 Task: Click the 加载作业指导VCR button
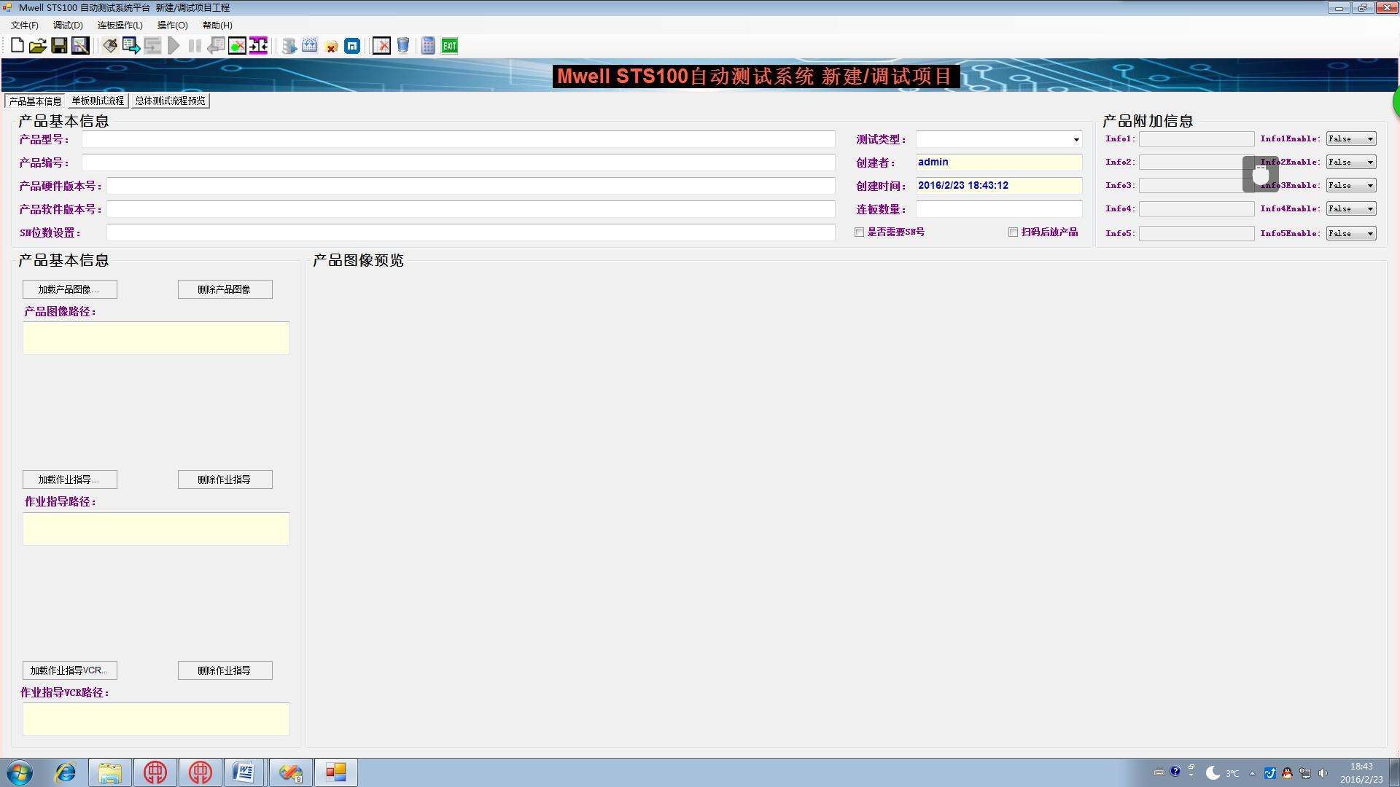tap(70, 670)
